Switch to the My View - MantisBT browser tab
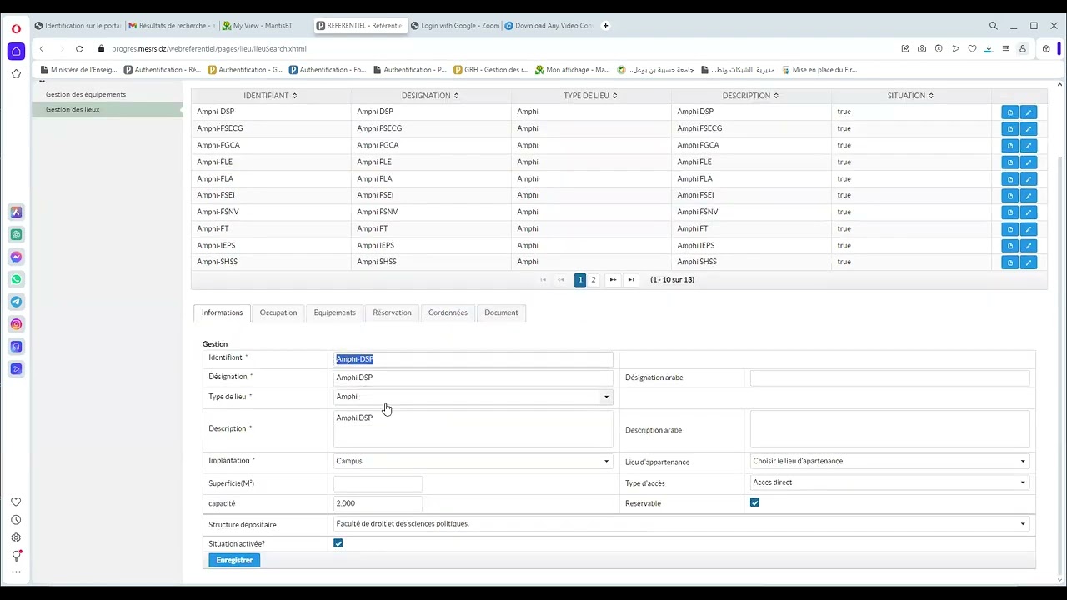Viewport: 1067px width, 600px height. pyautogui.click(x=263, y=26)
